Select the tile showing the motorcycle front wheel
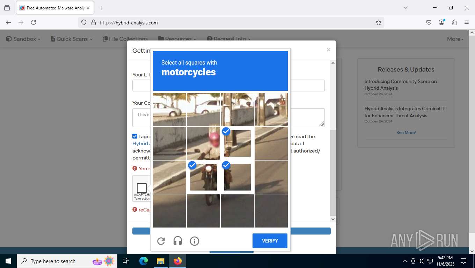 pyautogui.click(x=204, y=211)
